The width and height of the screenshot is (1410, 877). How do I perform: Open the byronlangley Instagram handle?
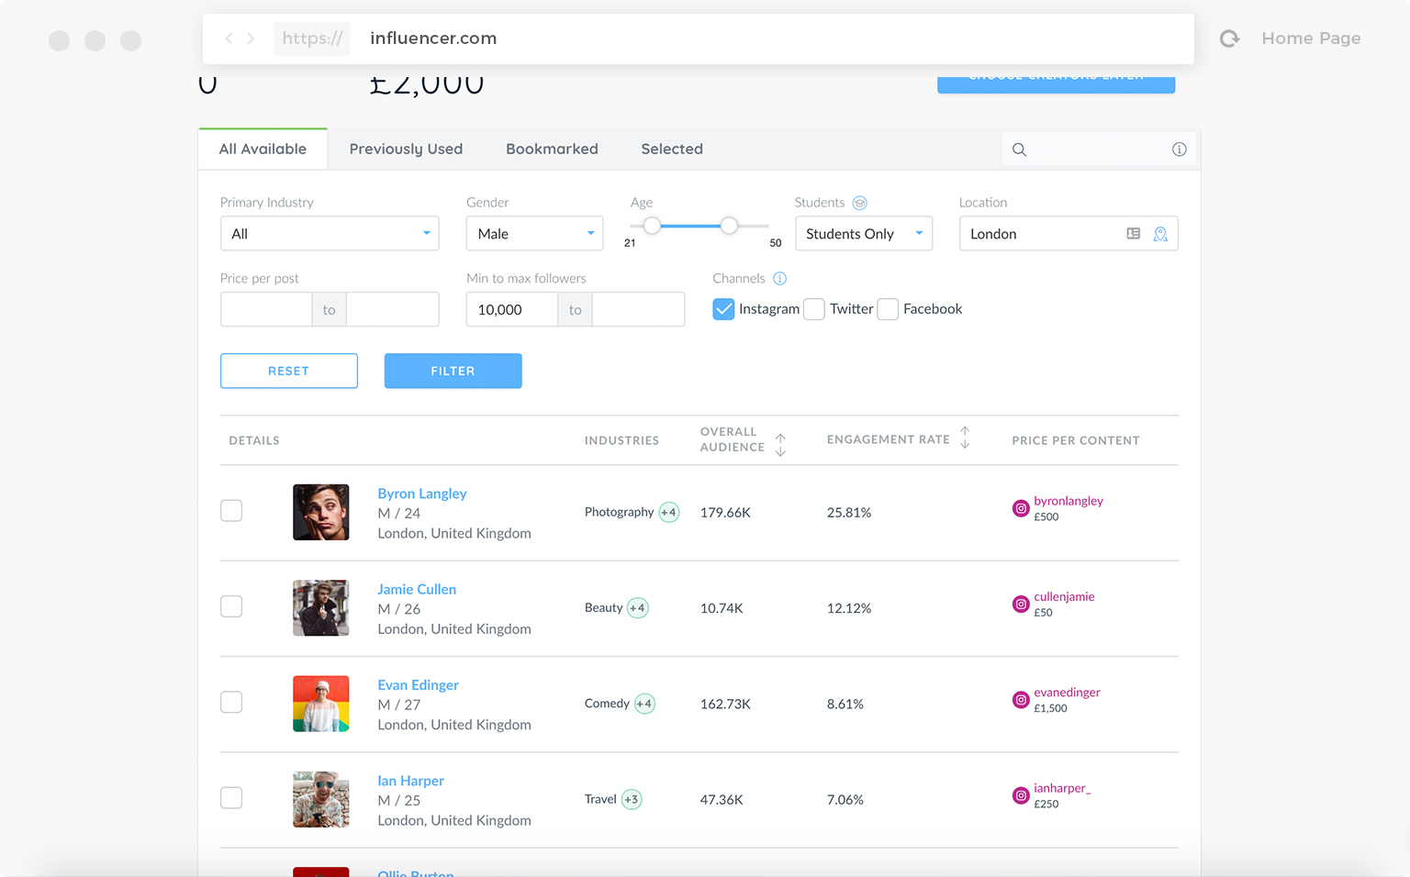pyautogui.click(x=1069, y=501)
